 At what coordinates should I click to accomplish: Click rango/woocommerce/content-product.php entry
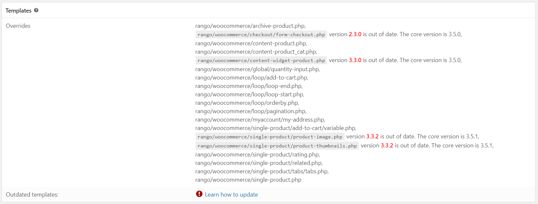[251, 43]
